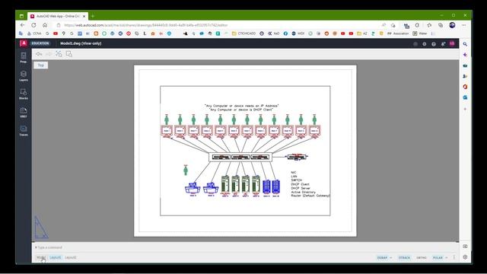
Task: Click the AutoCAD red logo icon
Action: (24, 43)
